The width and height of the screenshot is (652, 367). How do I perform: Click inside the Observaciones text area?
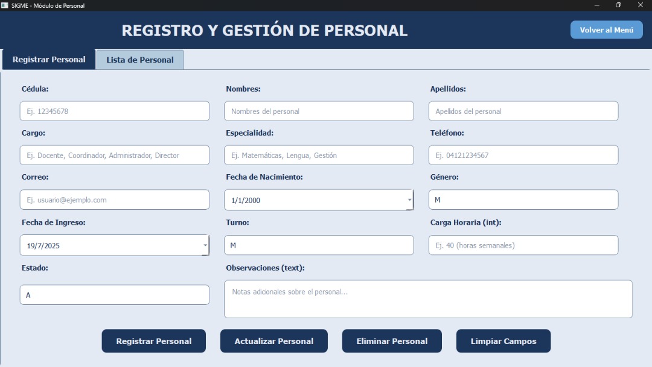pyautogui.click(x=428, y=299)
